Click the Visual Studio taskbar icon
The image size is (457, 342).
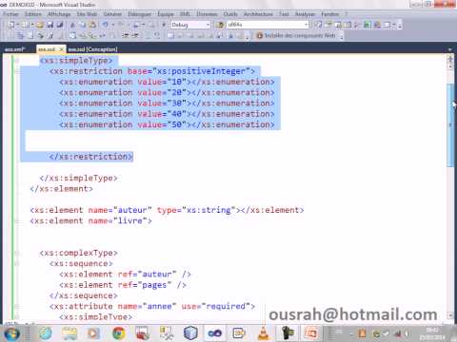click(x=215, y=333)
